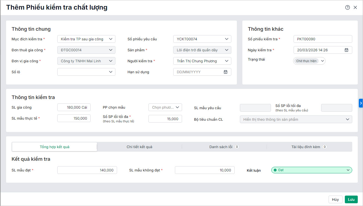The height and width of the screenshot is (206, 363).
Task: Click the help question mark icon
Action: click(348, 7)
